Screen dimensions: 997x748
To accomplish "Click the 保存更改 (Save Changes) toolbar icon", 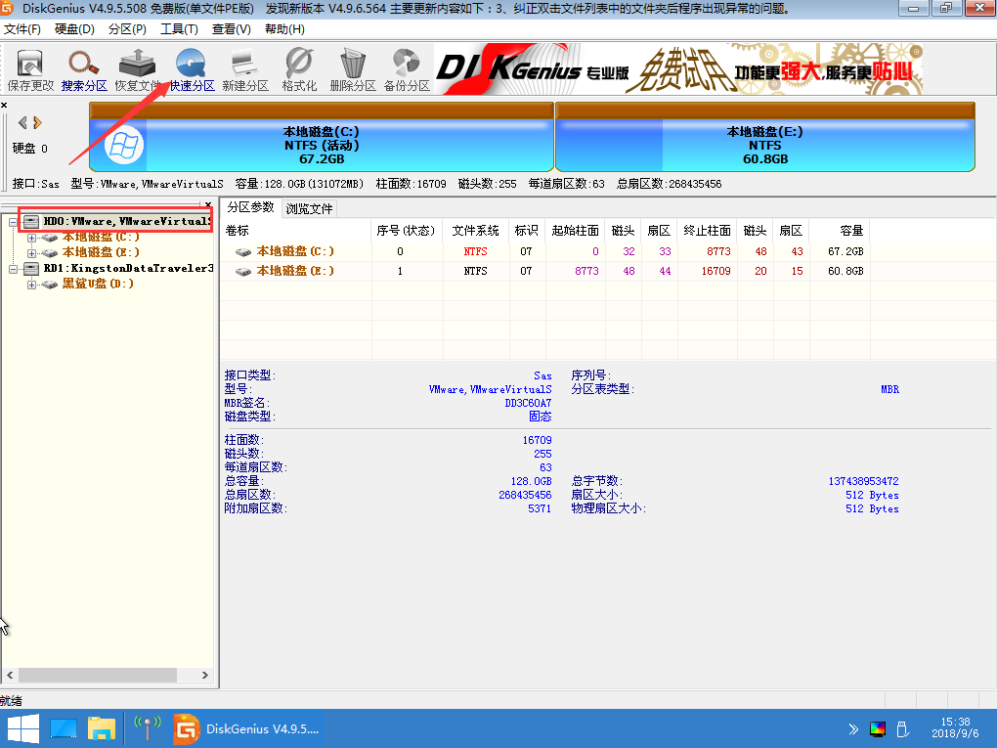I will pos(29,66).
